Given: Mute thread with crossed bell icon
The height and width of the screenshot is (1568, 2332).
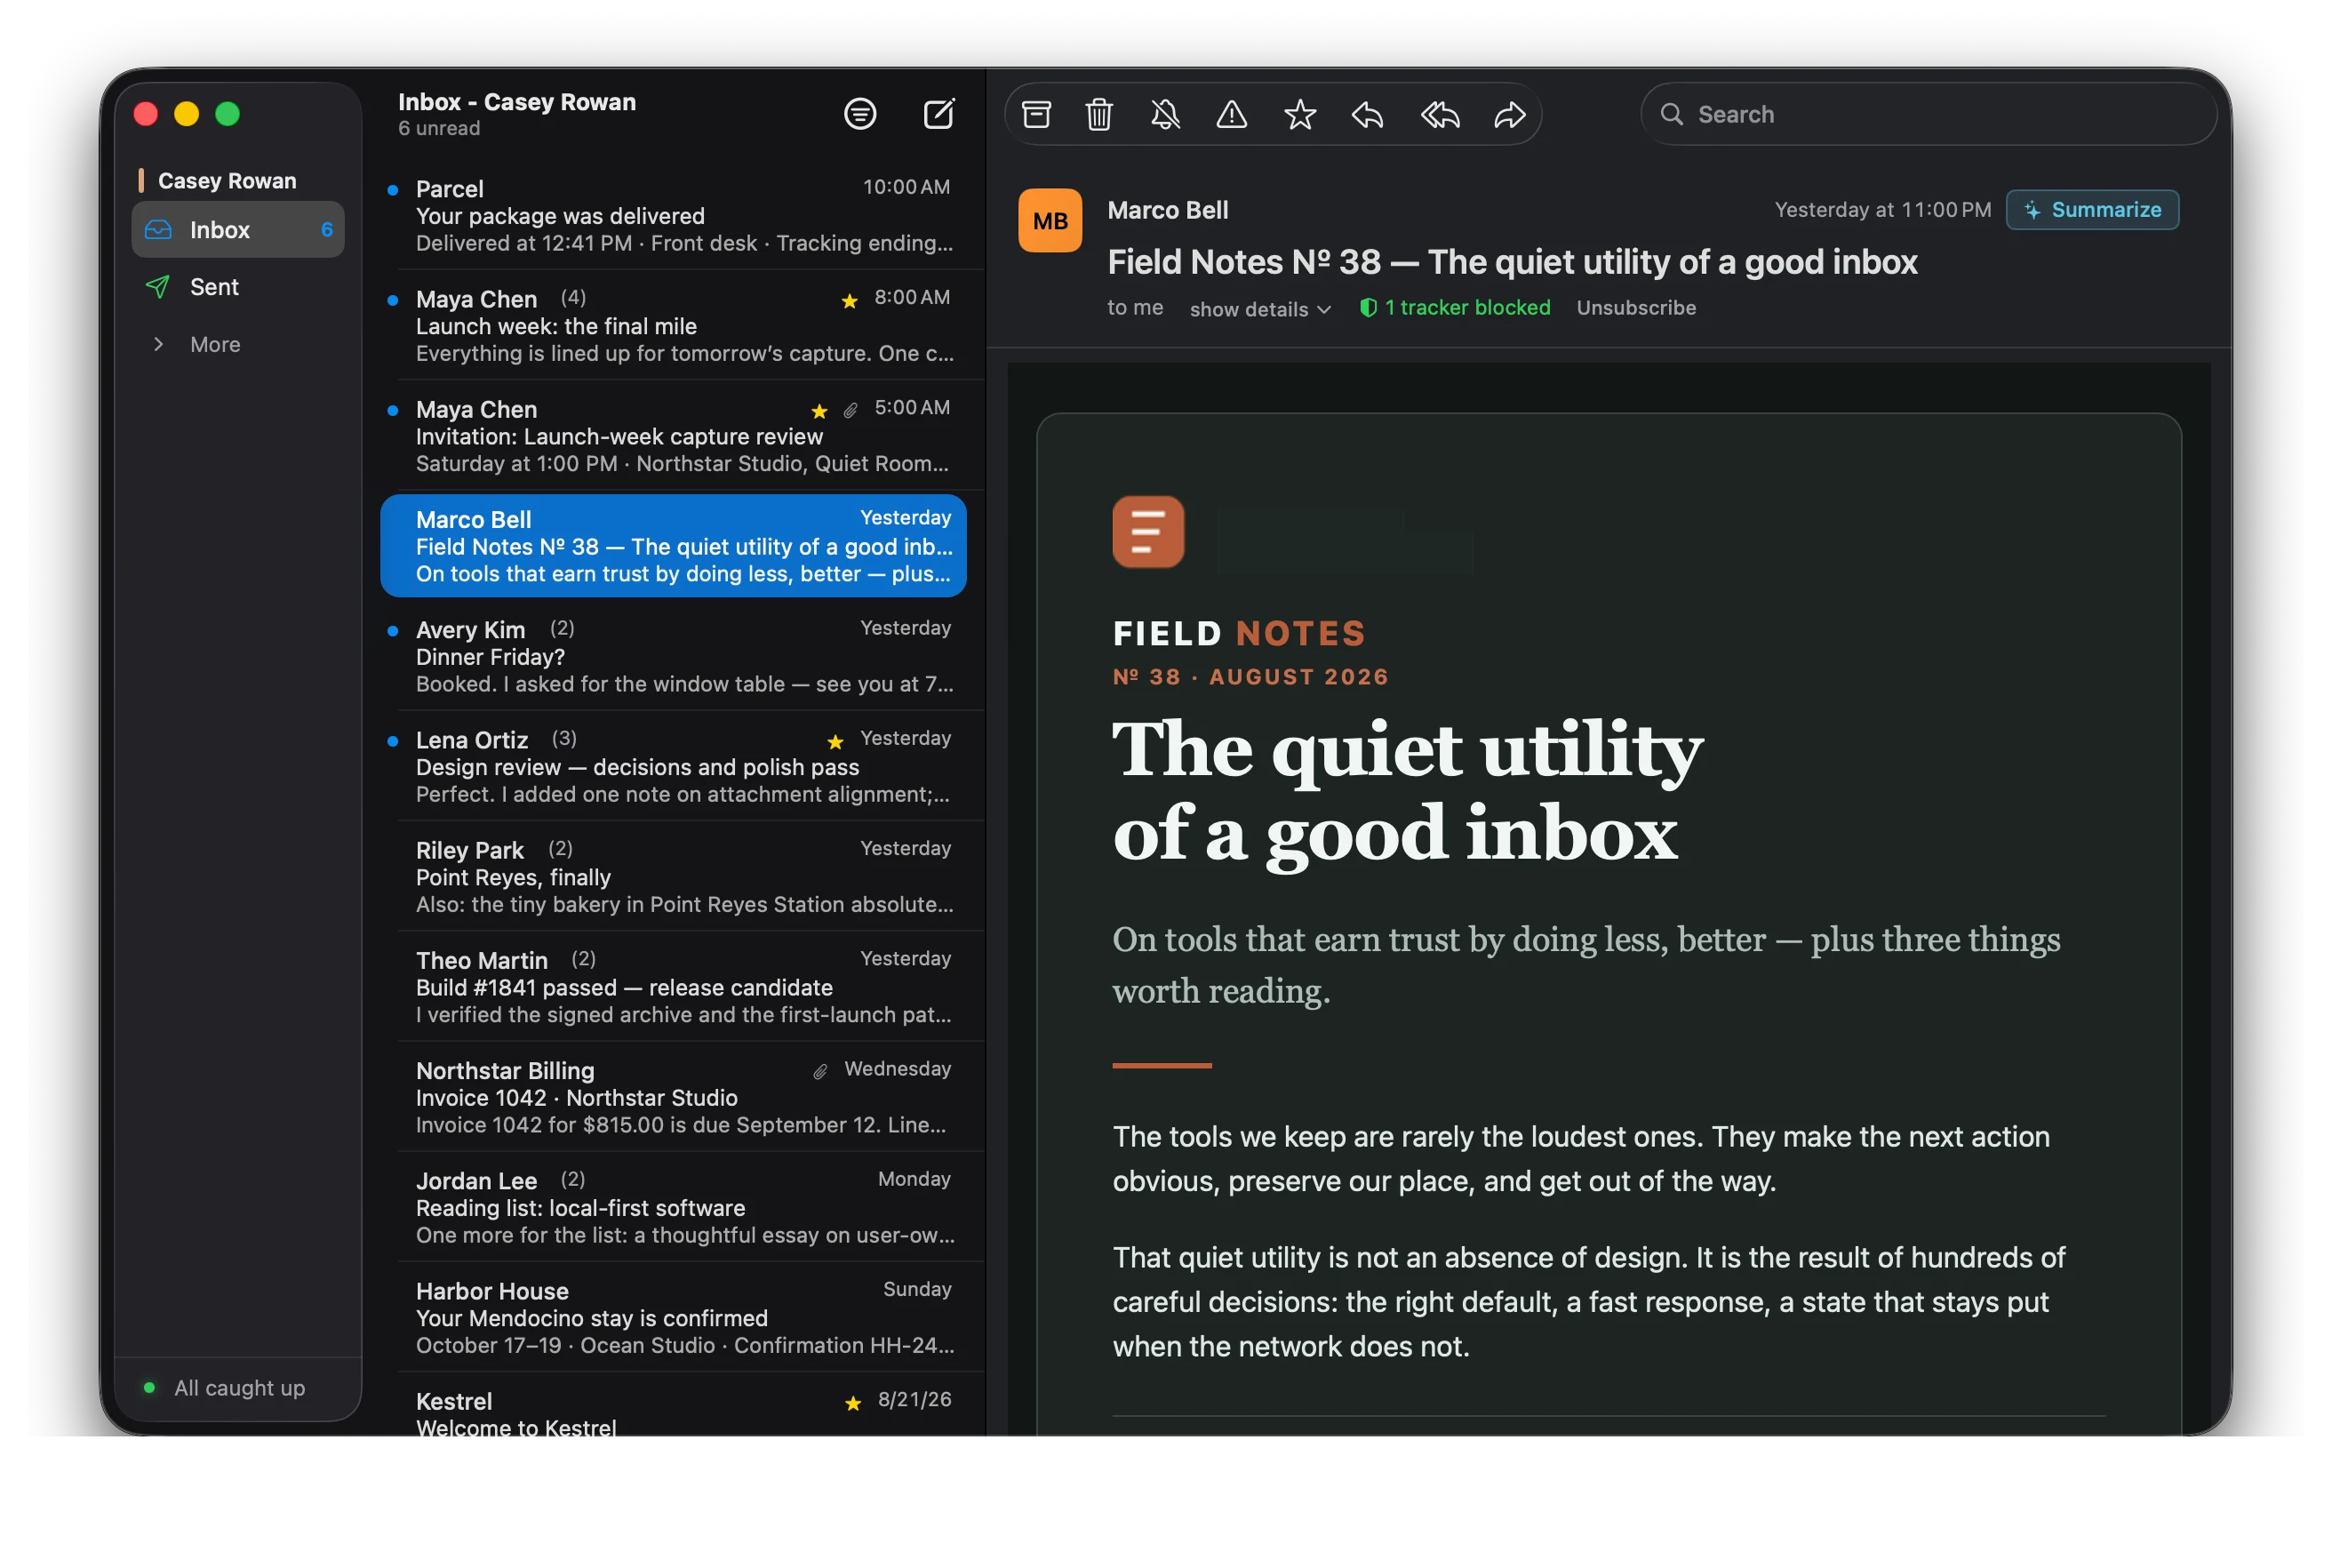Looking at the screenshot, I should pos(1165,114).
